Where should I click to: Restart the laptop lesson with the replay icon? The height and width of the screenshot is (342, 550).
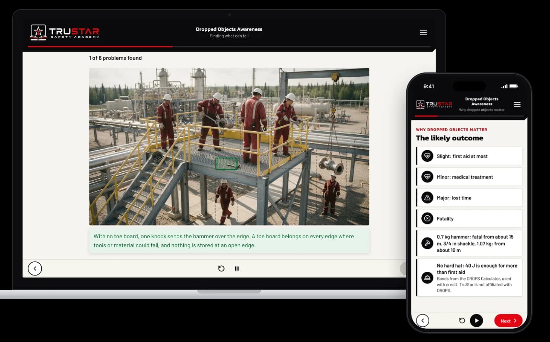[221, 268]
